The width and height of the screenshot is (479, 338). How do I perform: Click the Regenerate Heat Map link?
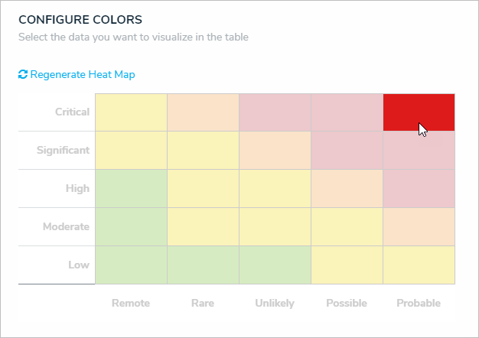pos(82,74)
